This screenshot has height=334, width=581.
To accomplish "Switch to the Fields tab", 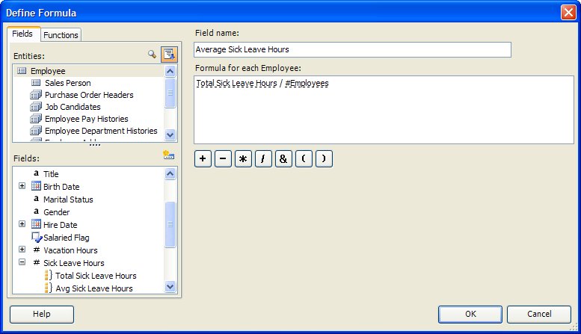I will (23, 34).
